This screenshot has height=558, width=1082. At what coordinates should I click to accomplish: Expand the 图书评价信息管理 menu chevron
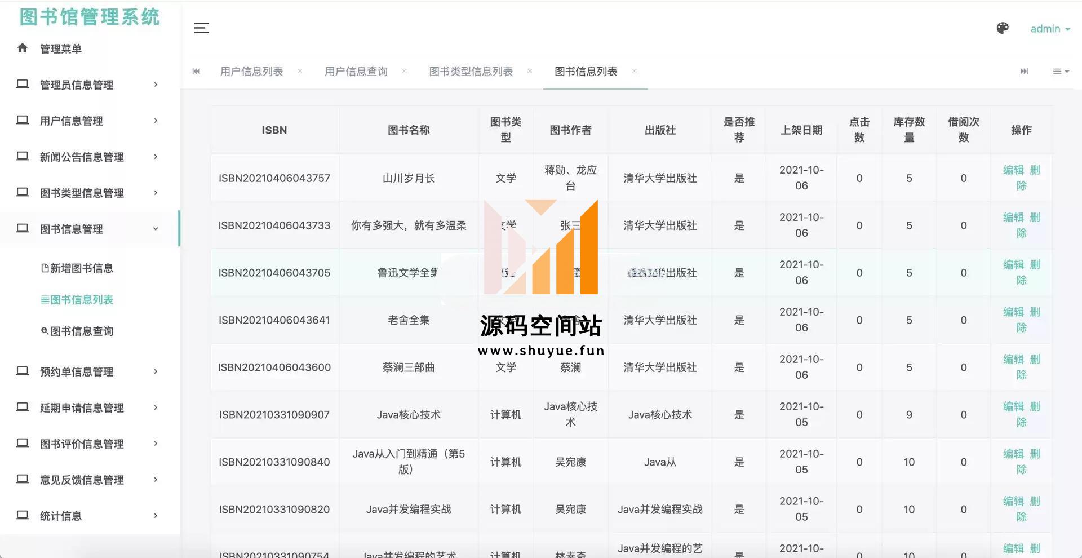(156, 444)
